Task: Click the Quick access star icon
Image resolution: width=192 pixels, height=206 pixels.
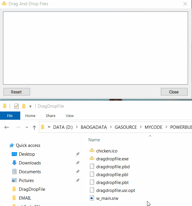Action: [x=12, y=145]
